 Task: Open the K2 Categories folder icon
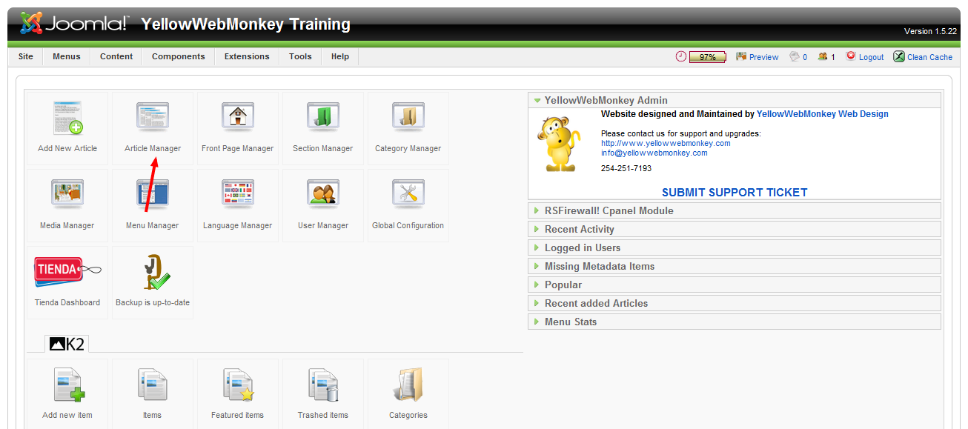(408, 385)
